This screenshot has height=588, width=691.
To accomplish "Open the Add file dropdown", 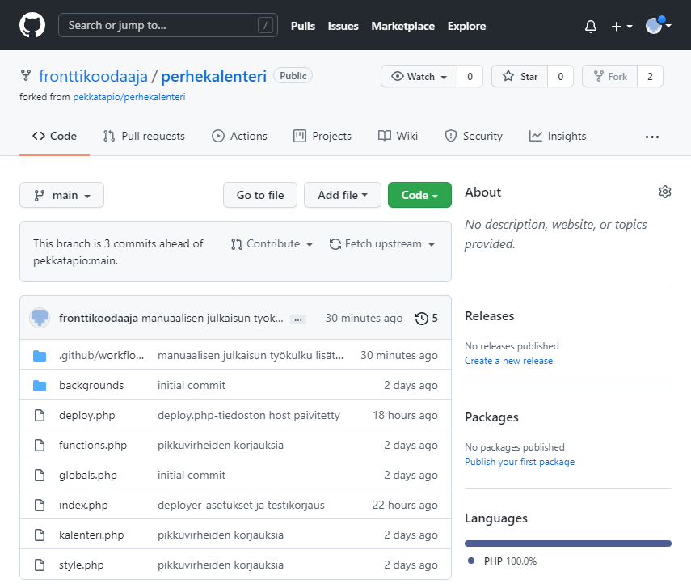I will 343,195.
